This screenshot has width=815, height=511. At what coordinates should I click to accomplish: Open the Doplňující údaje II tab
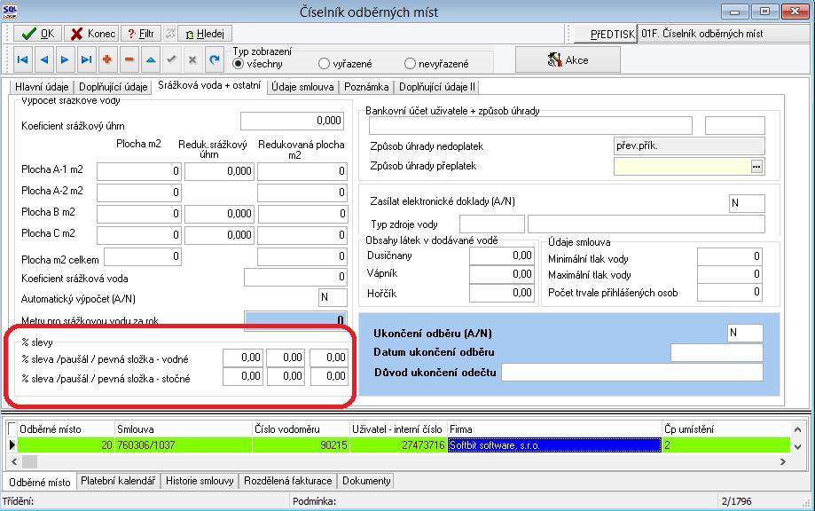tap(437, 87)
